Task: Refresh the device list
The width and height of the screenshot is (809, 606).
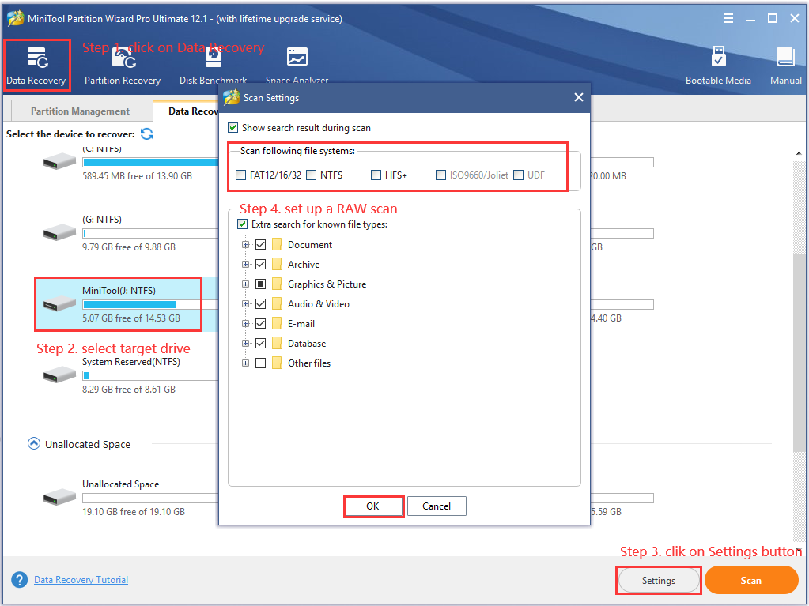Action: point(147,134)
